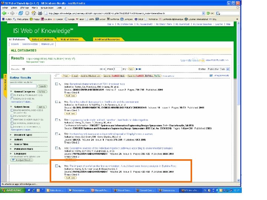Viewport: 267px width, 200px height.
Task: Tick Environmental Sciences & Ecology checkbox
Action: click(x=12, y=110)
